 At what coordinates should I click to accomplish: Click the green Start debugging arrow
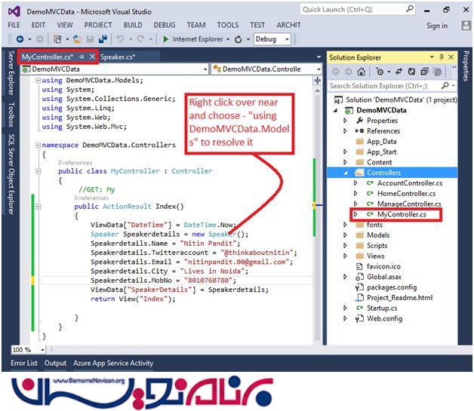pyautogui.click(x=165, y=39)
